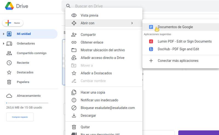This screenshot has width=219, height=135.
Task: Click the Google Drive logo
Action: point(9,6)
